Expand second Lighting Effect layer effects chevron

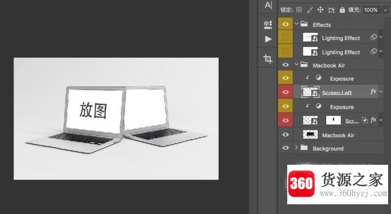pos(381,51)
